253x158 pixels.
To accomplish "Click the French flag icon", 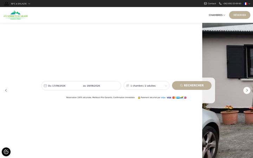I will click(x=246, y=4).
